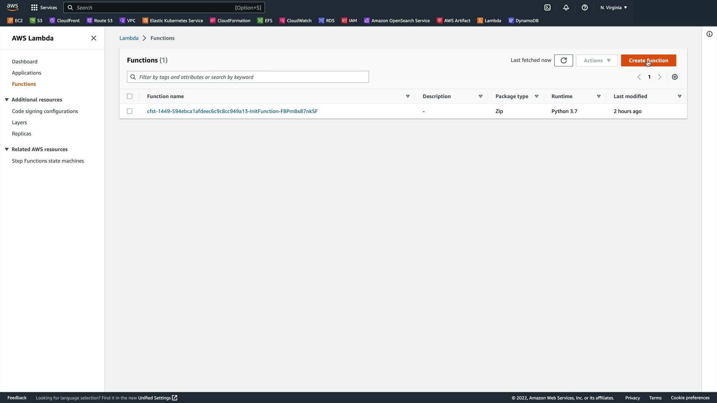Open table preferences gear icon

point(675,77)
